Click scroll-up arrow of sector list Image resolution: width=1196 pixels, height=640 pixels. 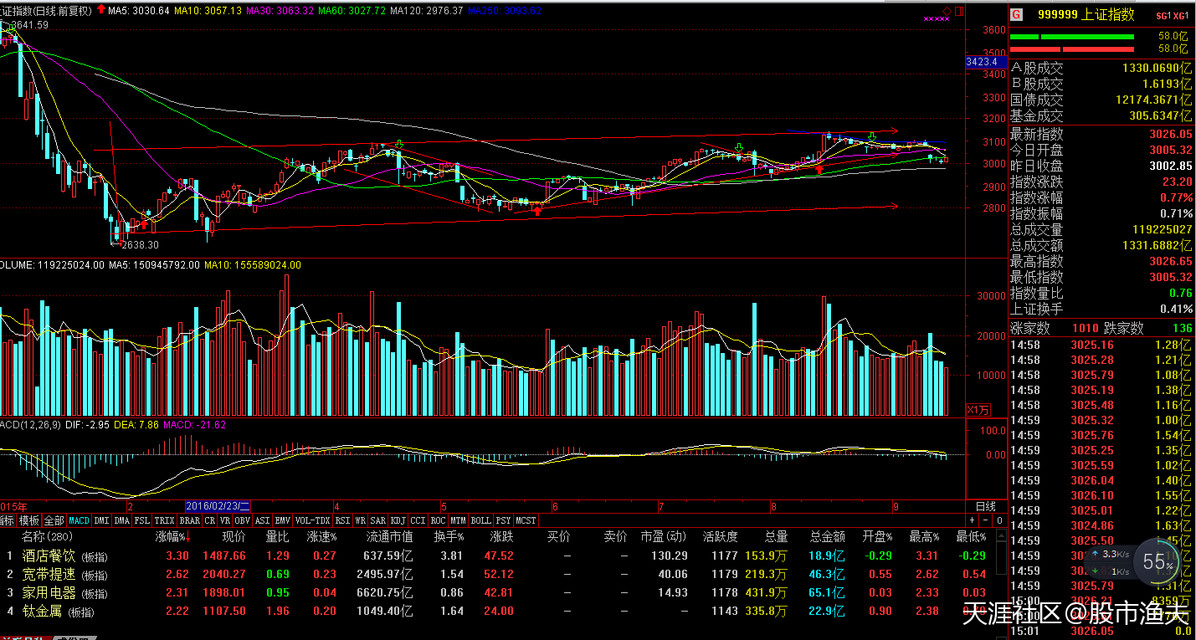click(1001, 536)
